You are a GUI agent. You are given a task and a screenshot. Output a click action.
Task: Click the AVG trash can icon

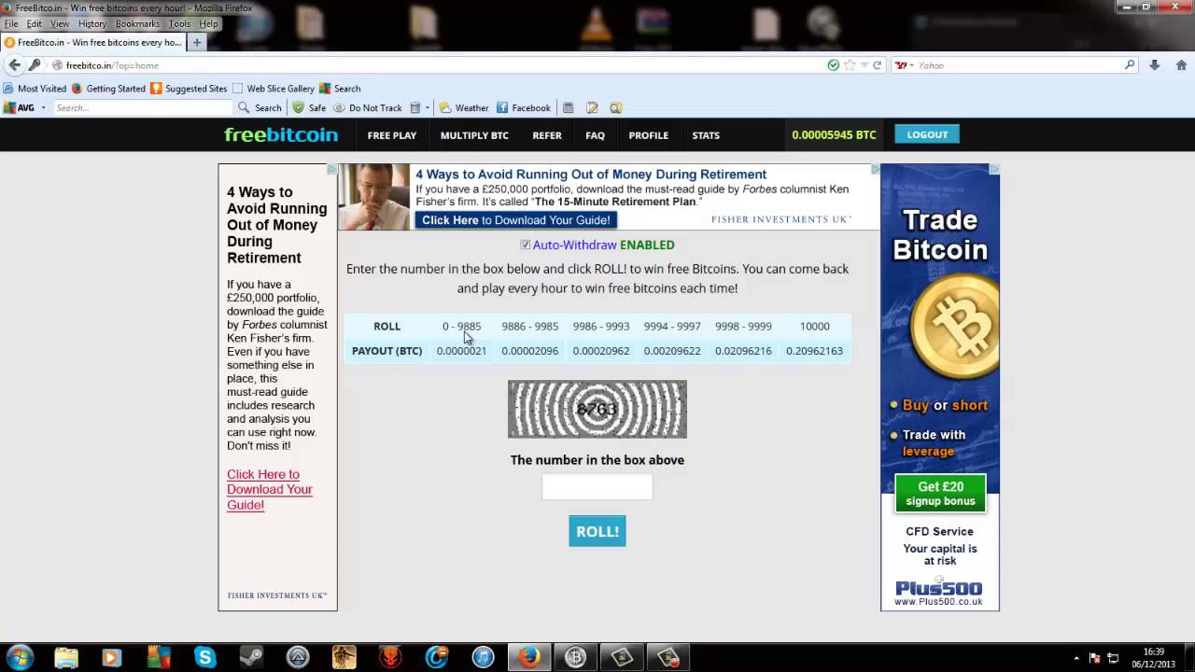[415, 107]
